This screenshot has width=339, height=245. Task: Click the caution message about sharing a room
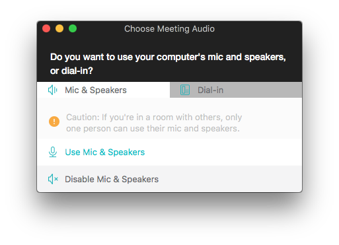[154, 123]
